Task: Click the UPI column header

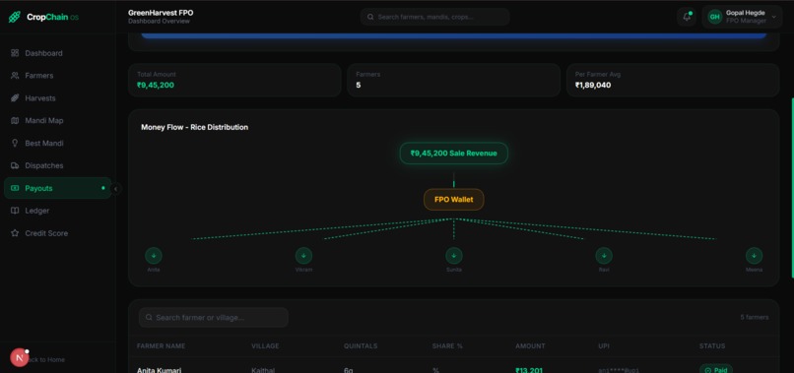Action: coord(604,346)
